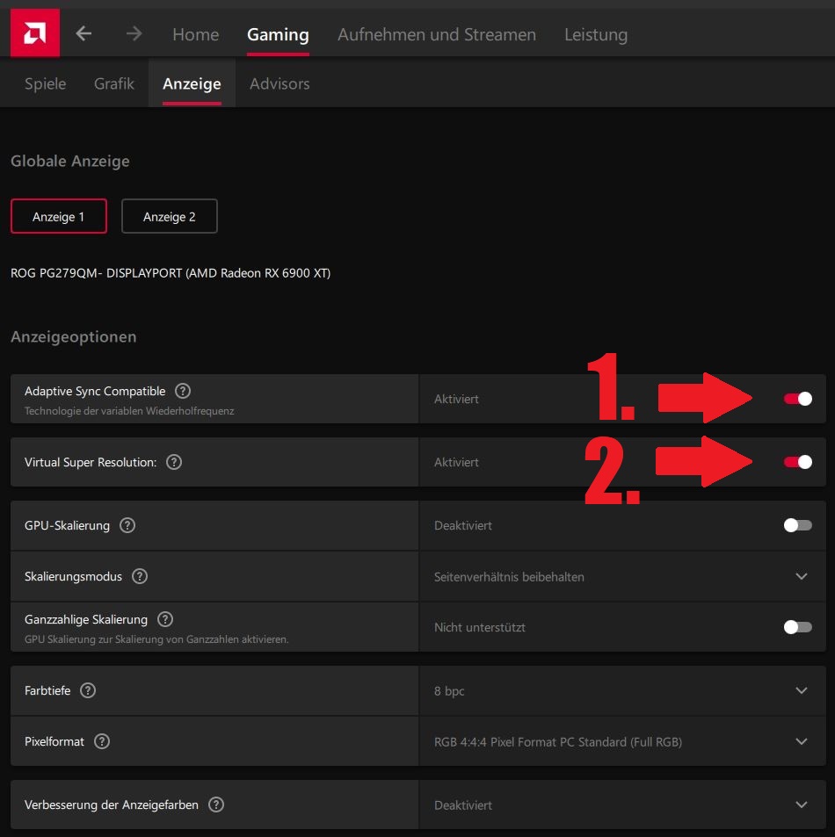Click the GPU Skalierung description subtitle
Viewport: 835px width, 837px height.
(156, 639)
